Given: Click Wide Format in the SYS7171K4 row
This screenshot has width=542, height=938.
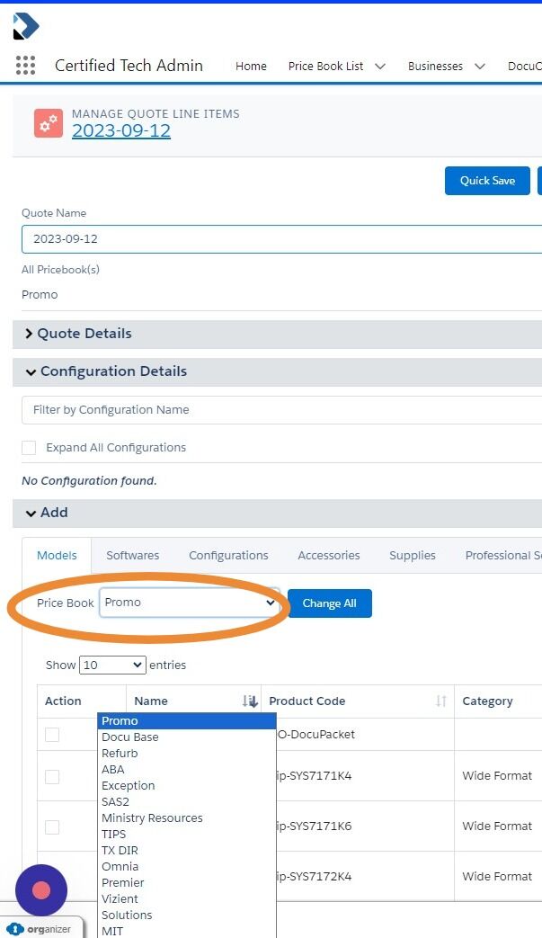Looking at the screenshot, I should pyautogui.click(x=497, y=776).
